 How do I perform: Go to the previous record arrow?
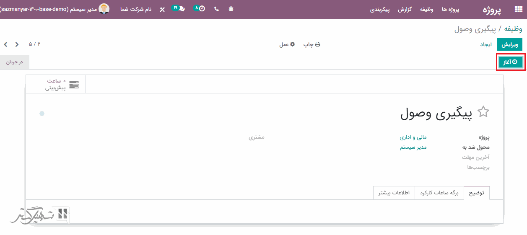click(x=17, y=44)
